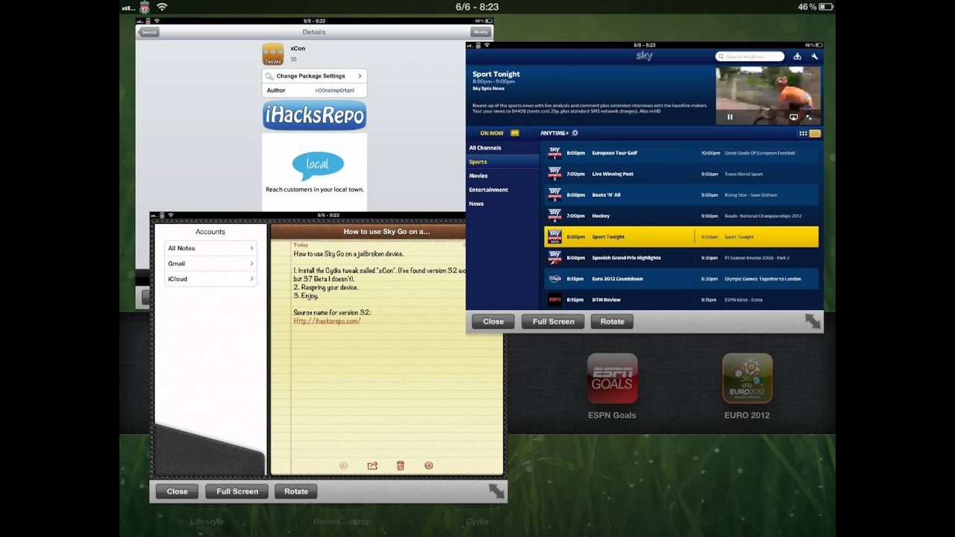Tap the Liverpool crest in the status bar
Image resolution: width=955 pixels, height=537 pixels.
(x=145, y=7)
